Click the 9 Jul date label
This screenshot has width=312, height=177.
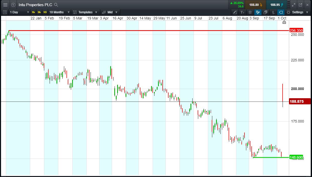198,18
